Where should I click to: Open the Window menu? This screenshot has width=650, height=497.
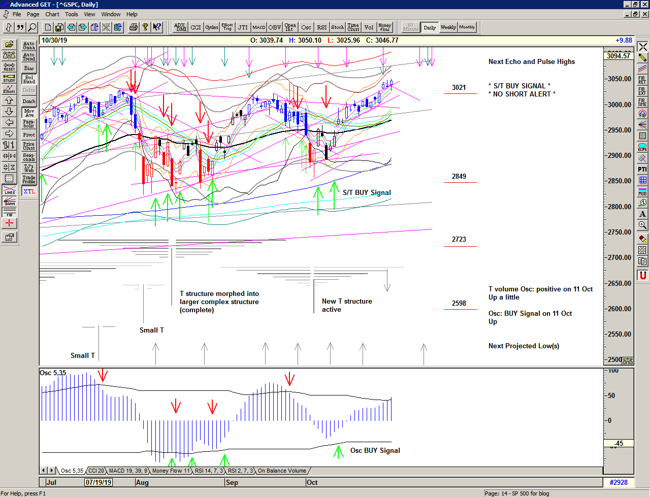pyautogui.click(x=110, y=14)
